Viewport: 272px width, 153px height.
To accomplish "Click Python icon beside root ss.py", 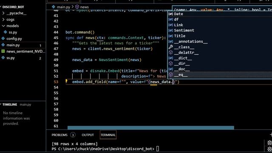I will (3, 58).
